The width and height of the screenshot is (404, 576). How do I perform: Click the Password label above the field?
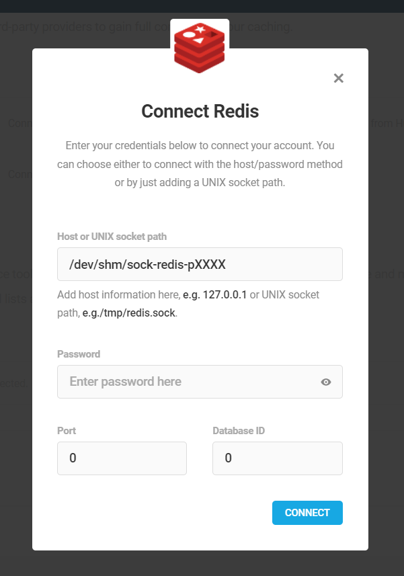click(79, 354)
